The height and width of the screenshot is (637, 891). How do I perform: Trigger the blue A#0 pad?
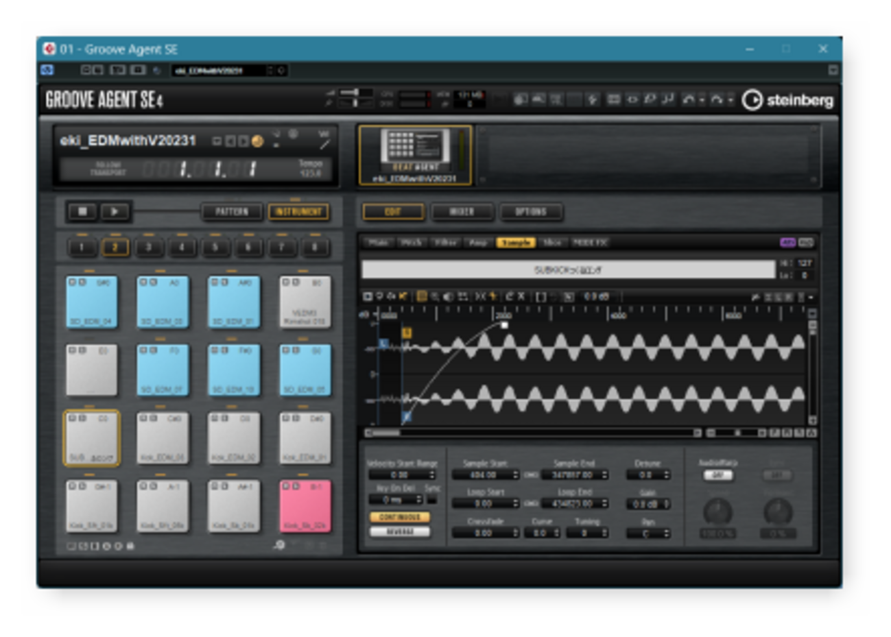coord(234,302)
